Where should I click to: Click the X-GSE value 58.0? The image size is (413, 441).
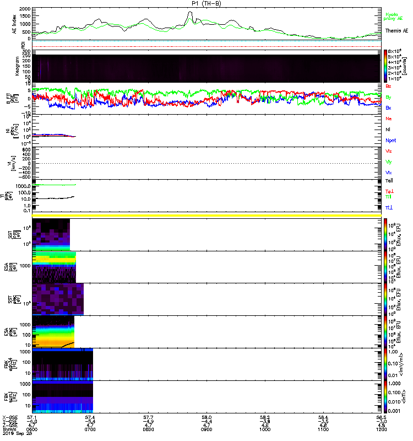(206, 418)
